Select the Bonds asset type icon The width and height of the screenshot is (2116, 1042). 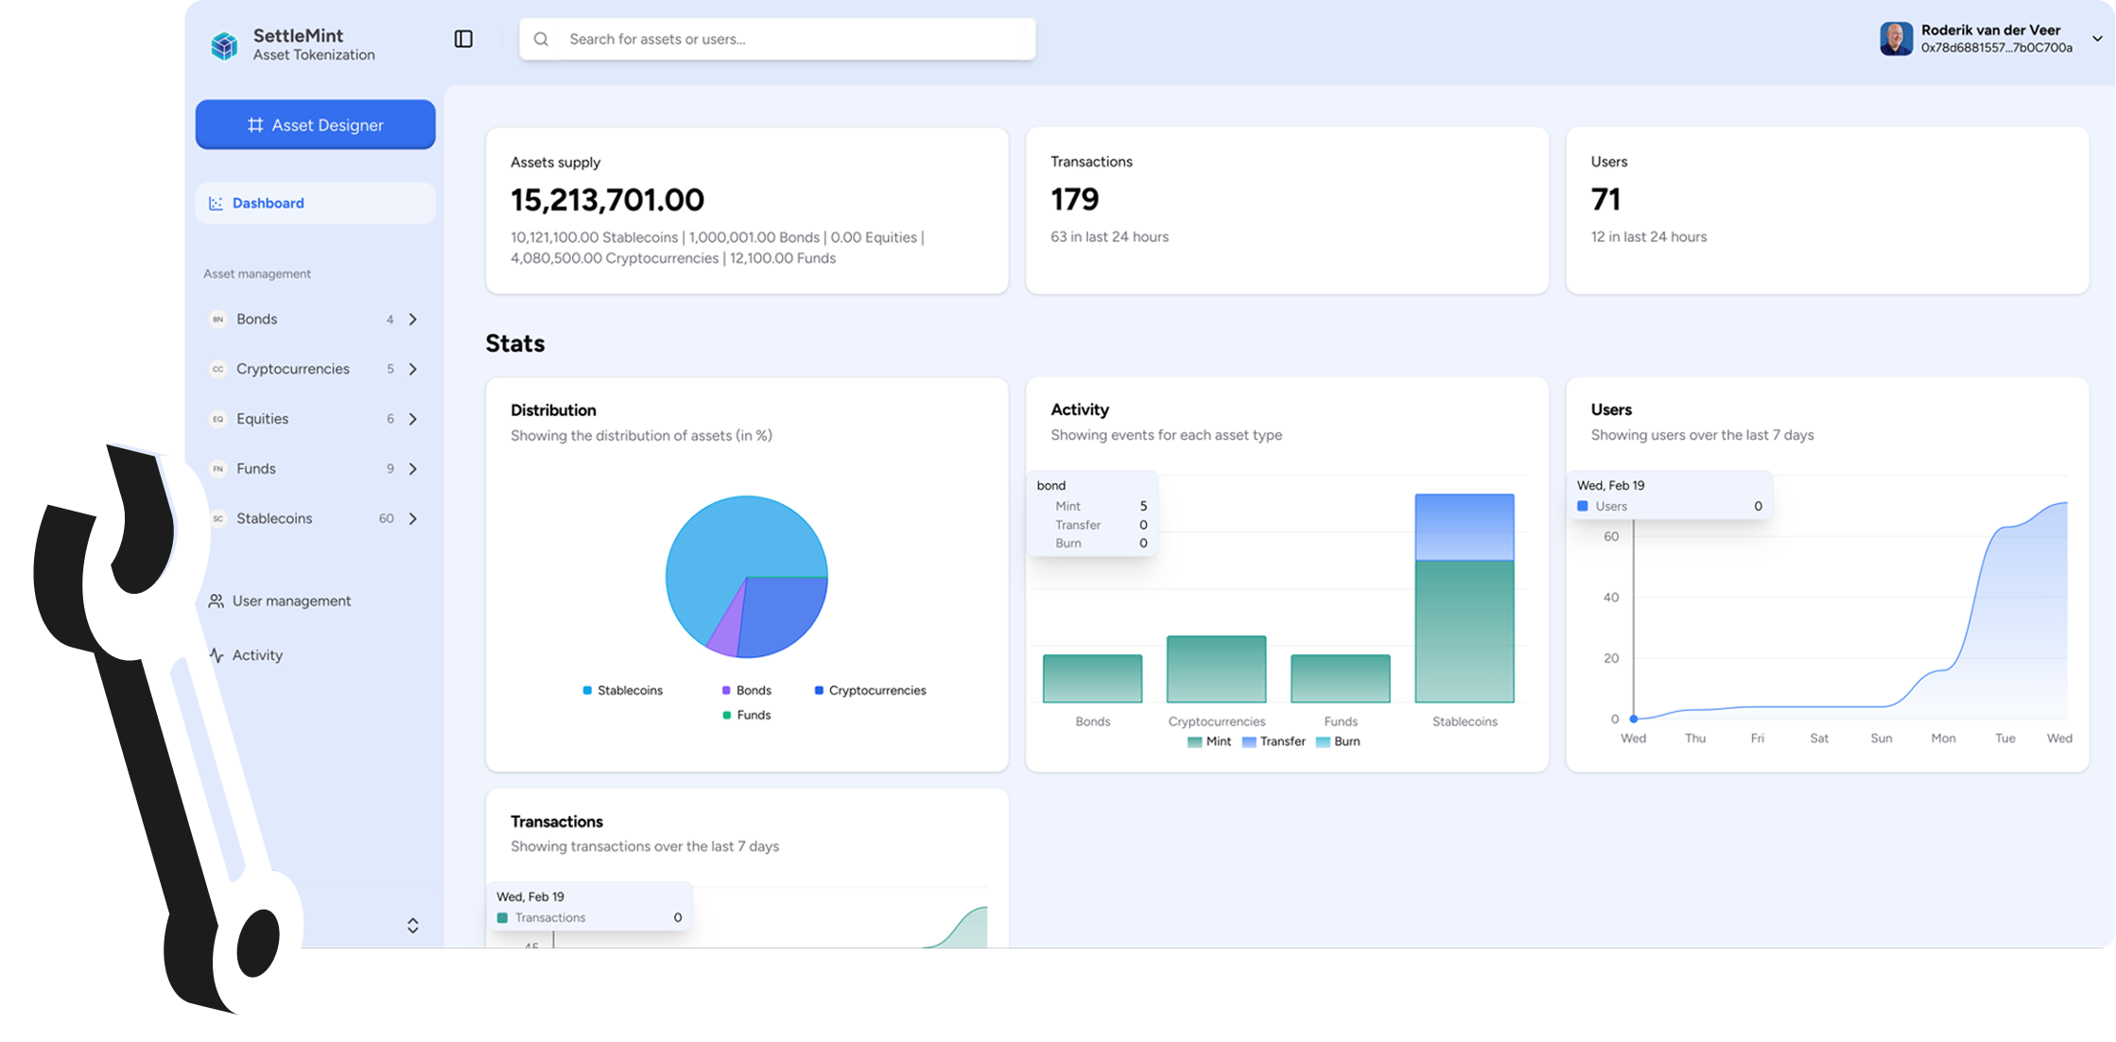click(217, 319)
